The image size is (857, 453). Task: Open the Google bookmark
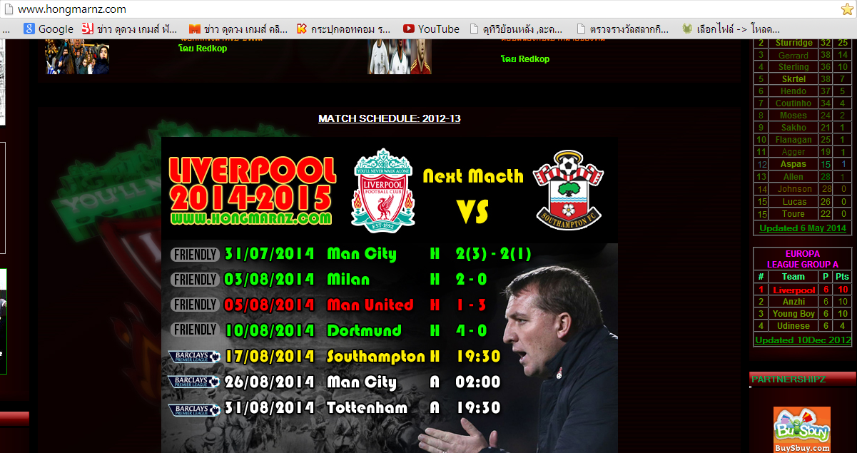(x=48, y=29)
